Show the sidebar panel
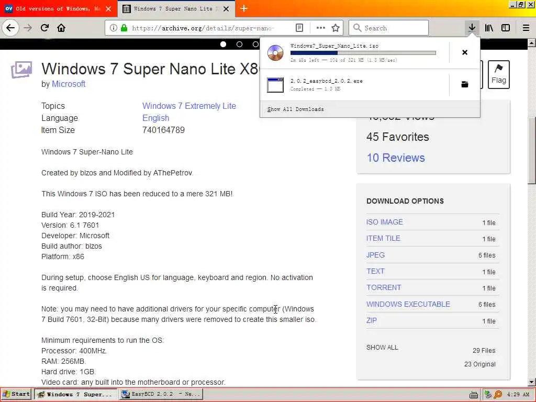Screen dimensions: 536x402 (506, 28)
